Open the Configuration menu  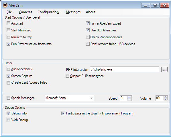tap(49, 12)
